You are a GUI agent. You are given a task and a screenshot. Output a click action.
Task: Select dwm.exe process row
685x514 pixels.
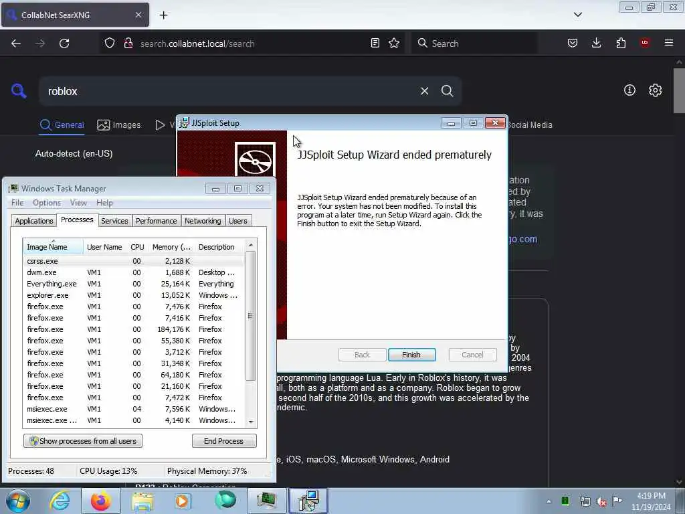134,272
